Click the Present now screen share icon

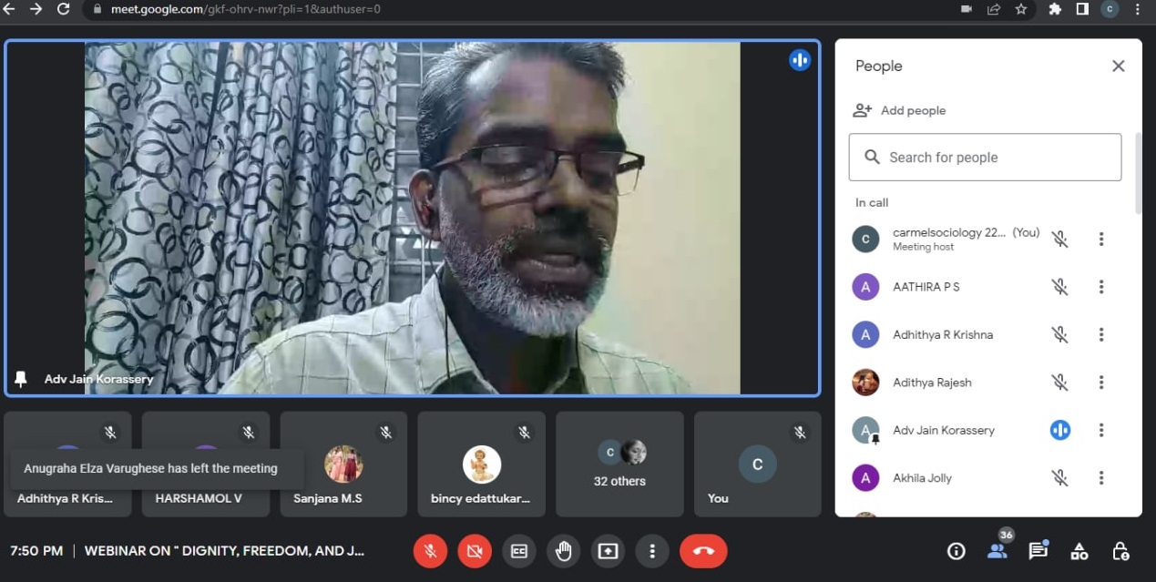pos(608,551)
